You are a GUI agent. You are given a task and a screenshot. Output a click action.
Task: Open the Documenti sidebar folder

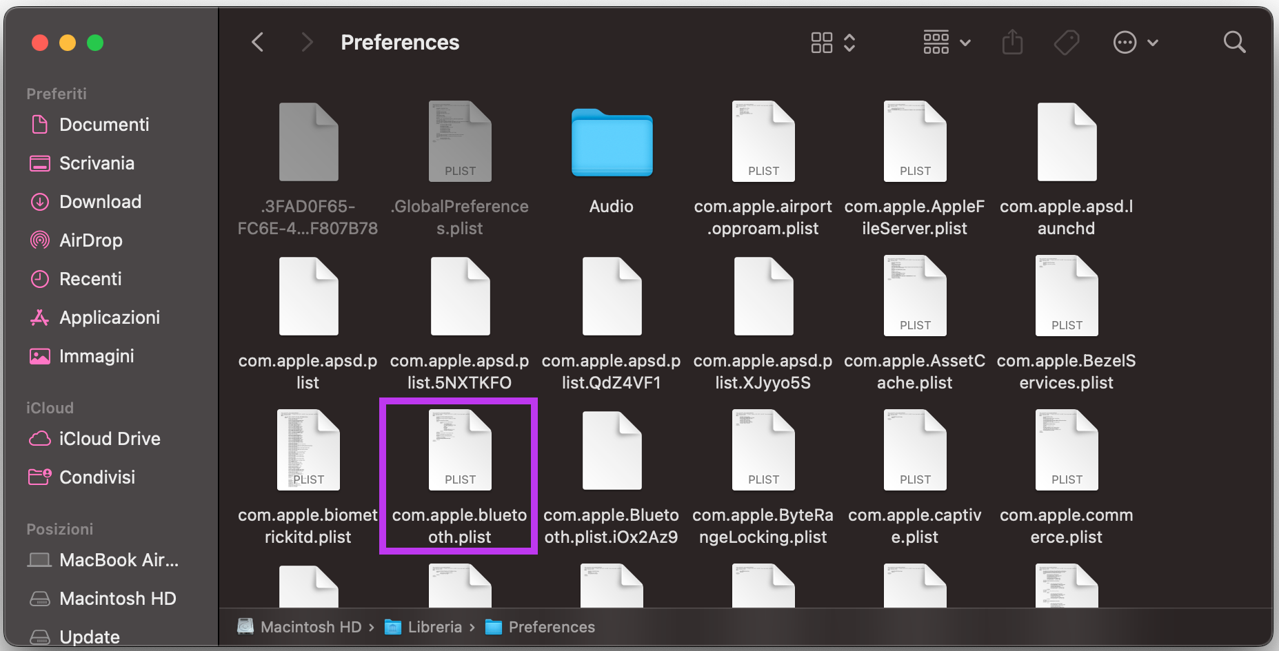click(x=104, y=125)
